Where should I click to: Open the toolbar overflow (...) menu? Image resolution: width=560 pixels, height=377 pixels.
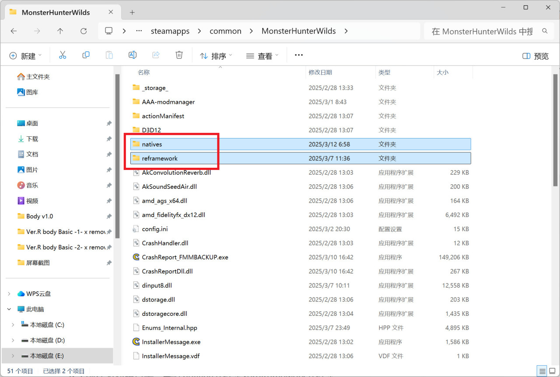pyautogui.click(x=298, y=55)
